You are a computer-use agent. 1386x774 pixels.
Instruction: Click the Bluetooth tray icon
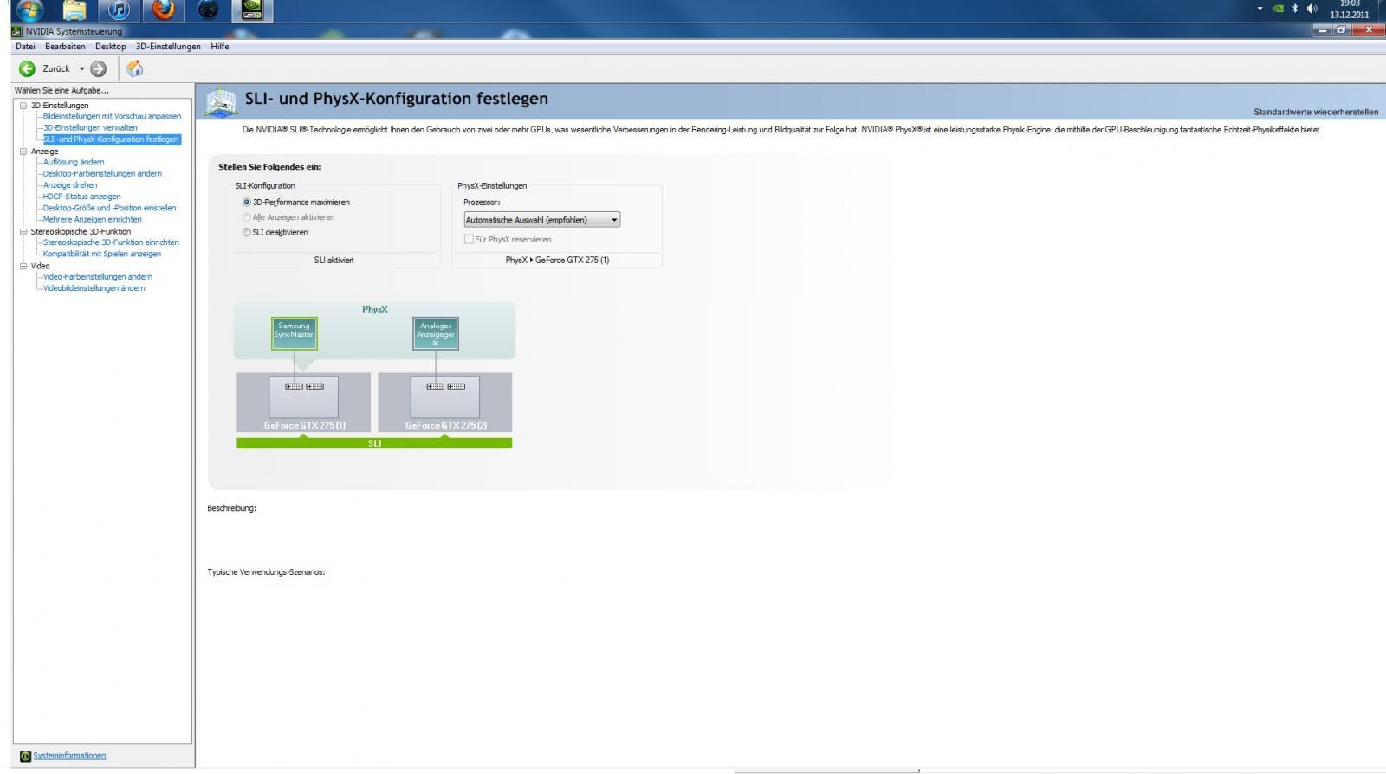pyautogui.click(x=1295, y=9)
